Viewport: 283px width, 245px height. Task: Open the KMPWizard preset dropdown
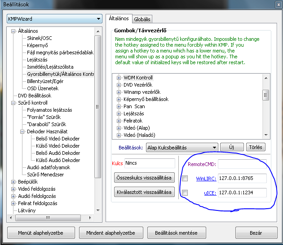54,19
